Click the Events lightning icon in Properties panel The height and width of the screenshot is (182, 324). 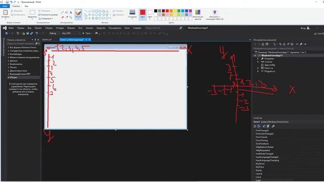click(x=268, y=126)
